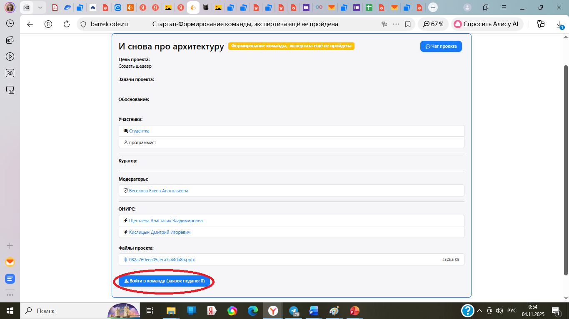Add a sidebar app with plus icon
Image resolution: width=569 pixels, height=319 pixels.
(10, 245)
